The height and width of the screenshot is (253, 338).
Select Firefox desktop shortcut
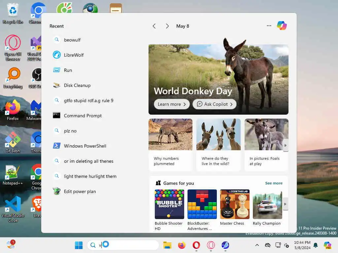[x=13, y=110]
